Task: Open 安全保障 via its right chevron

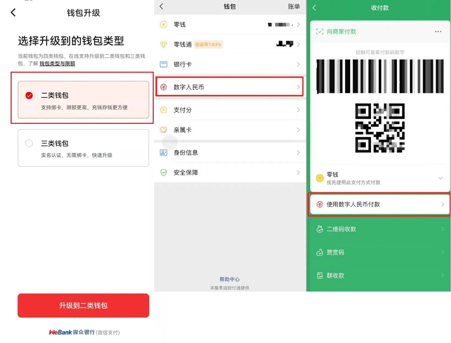Action: [298, 172]
